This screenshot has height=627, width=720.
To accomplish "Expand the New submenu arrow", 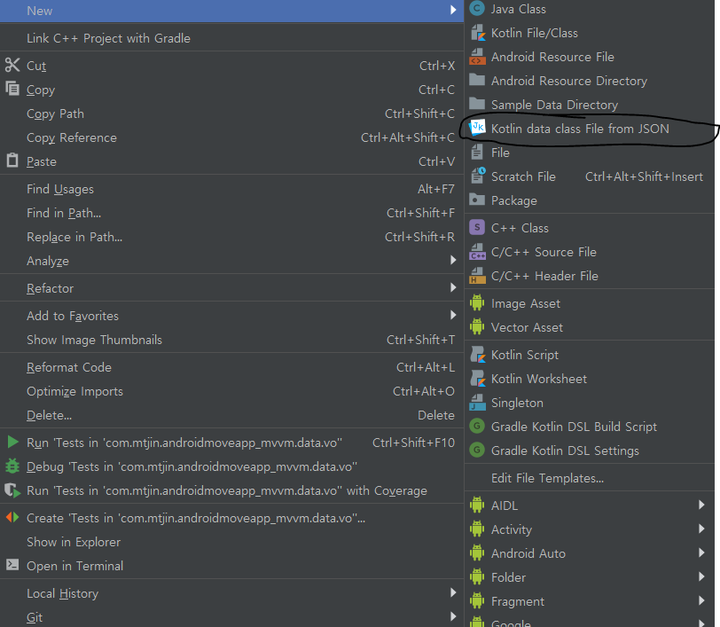I will (x=453, y=10).
